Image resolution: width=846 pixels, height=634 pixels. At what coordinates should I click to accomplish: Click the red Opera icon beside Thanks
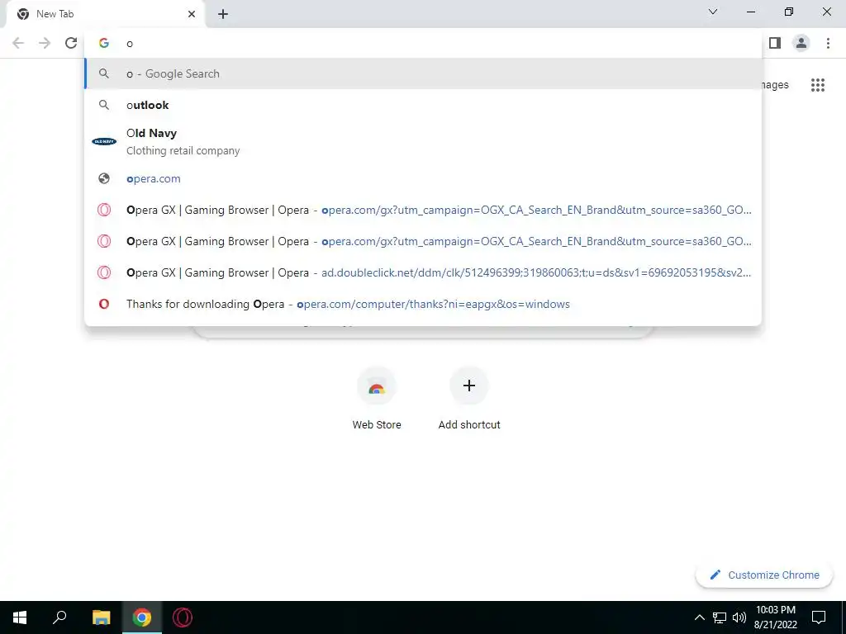click(104, 304)
